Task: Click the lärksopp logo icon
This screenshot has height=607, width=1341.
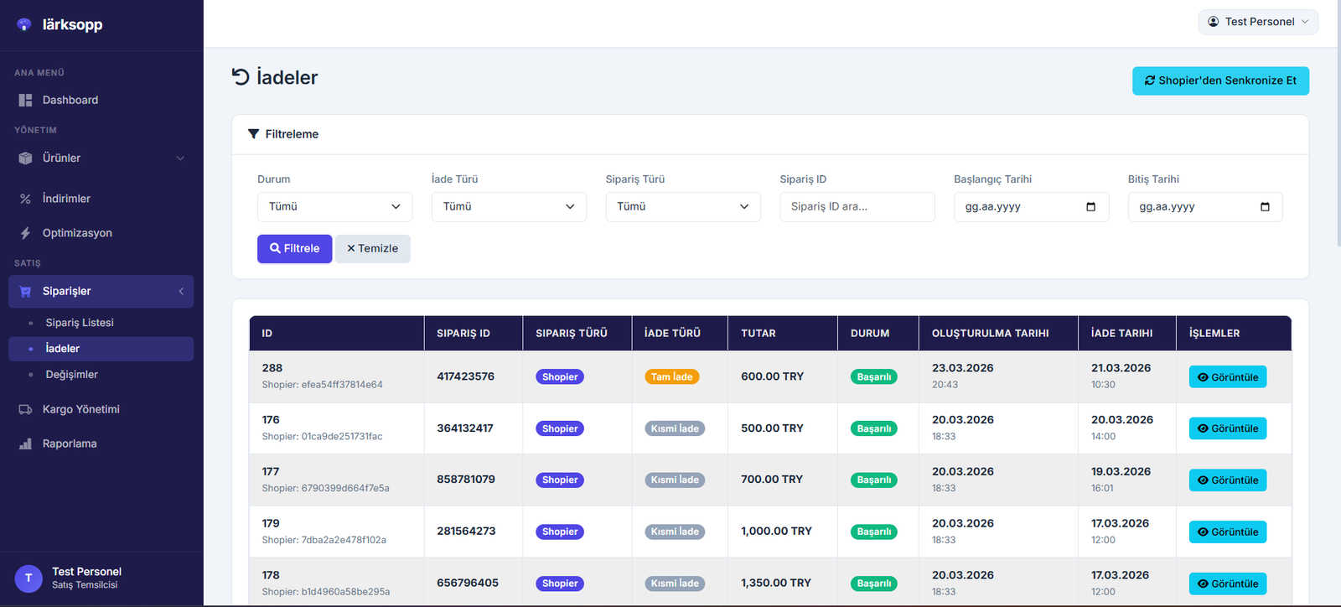Action: [x=24, y=24]
